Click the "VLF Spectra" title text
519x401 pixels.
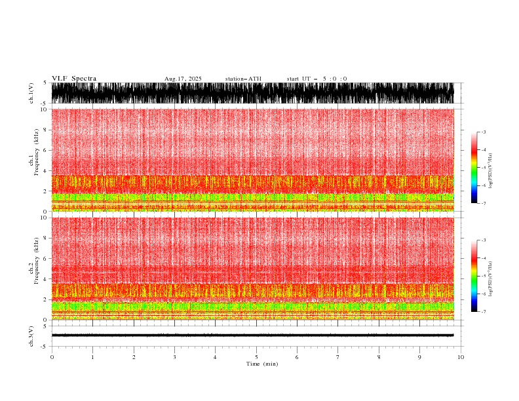[x=74, y=79]
